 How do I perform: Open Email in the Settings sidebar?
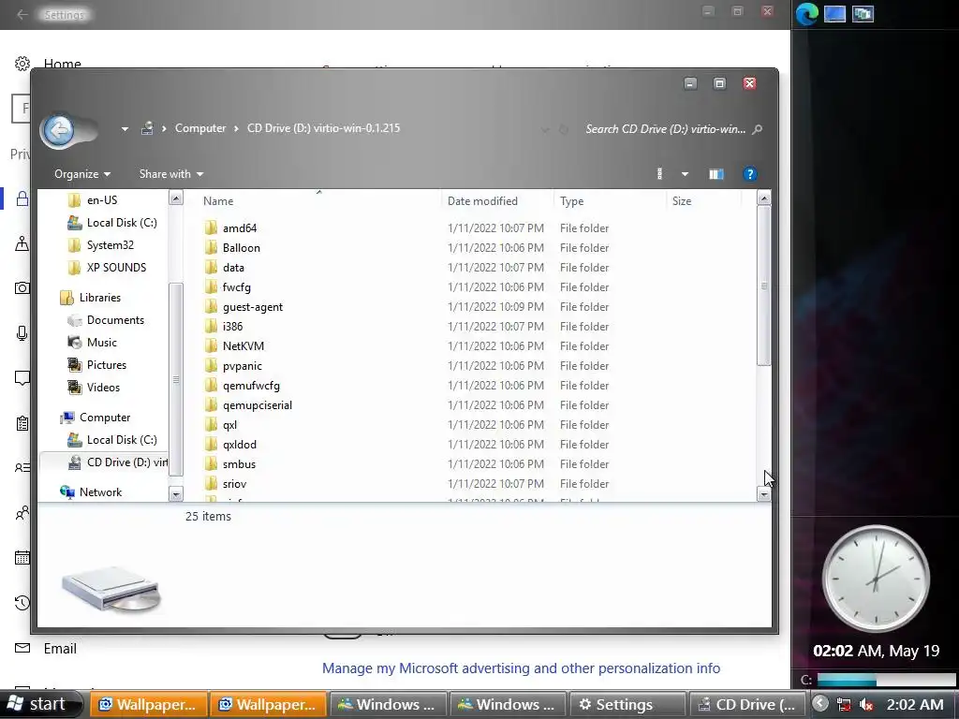pos(60,649)
